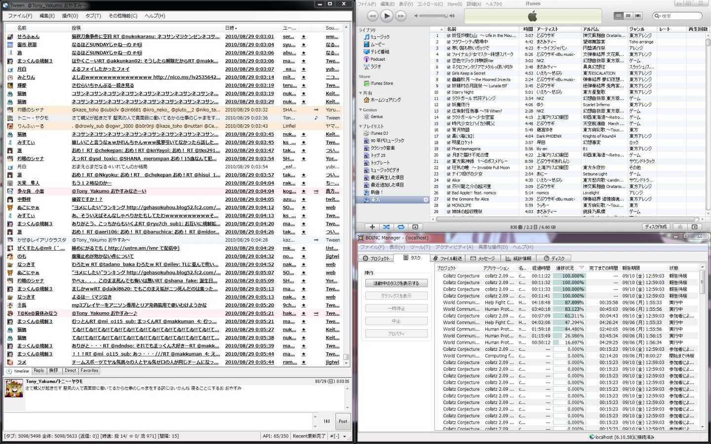Uncheck the Starry Night song checkbox
The image size is (711, 444).
point(449,92)
